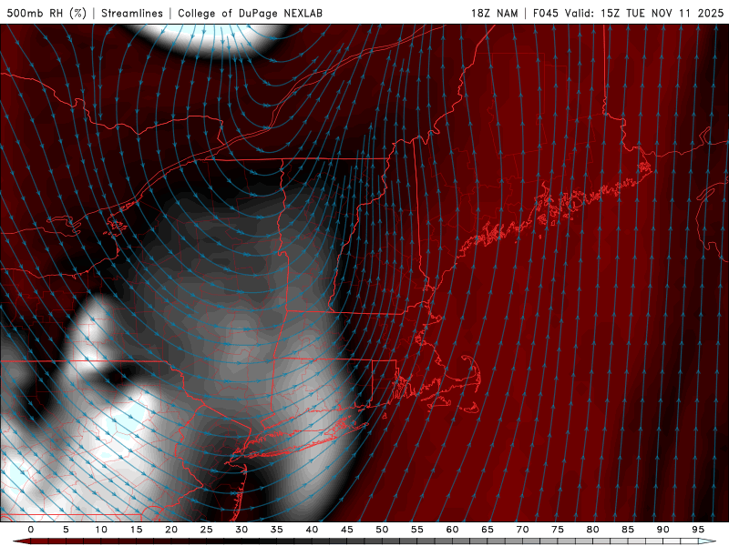Click the colorbar label "65"
Viewport: 729px width, 546px height.
488,530
